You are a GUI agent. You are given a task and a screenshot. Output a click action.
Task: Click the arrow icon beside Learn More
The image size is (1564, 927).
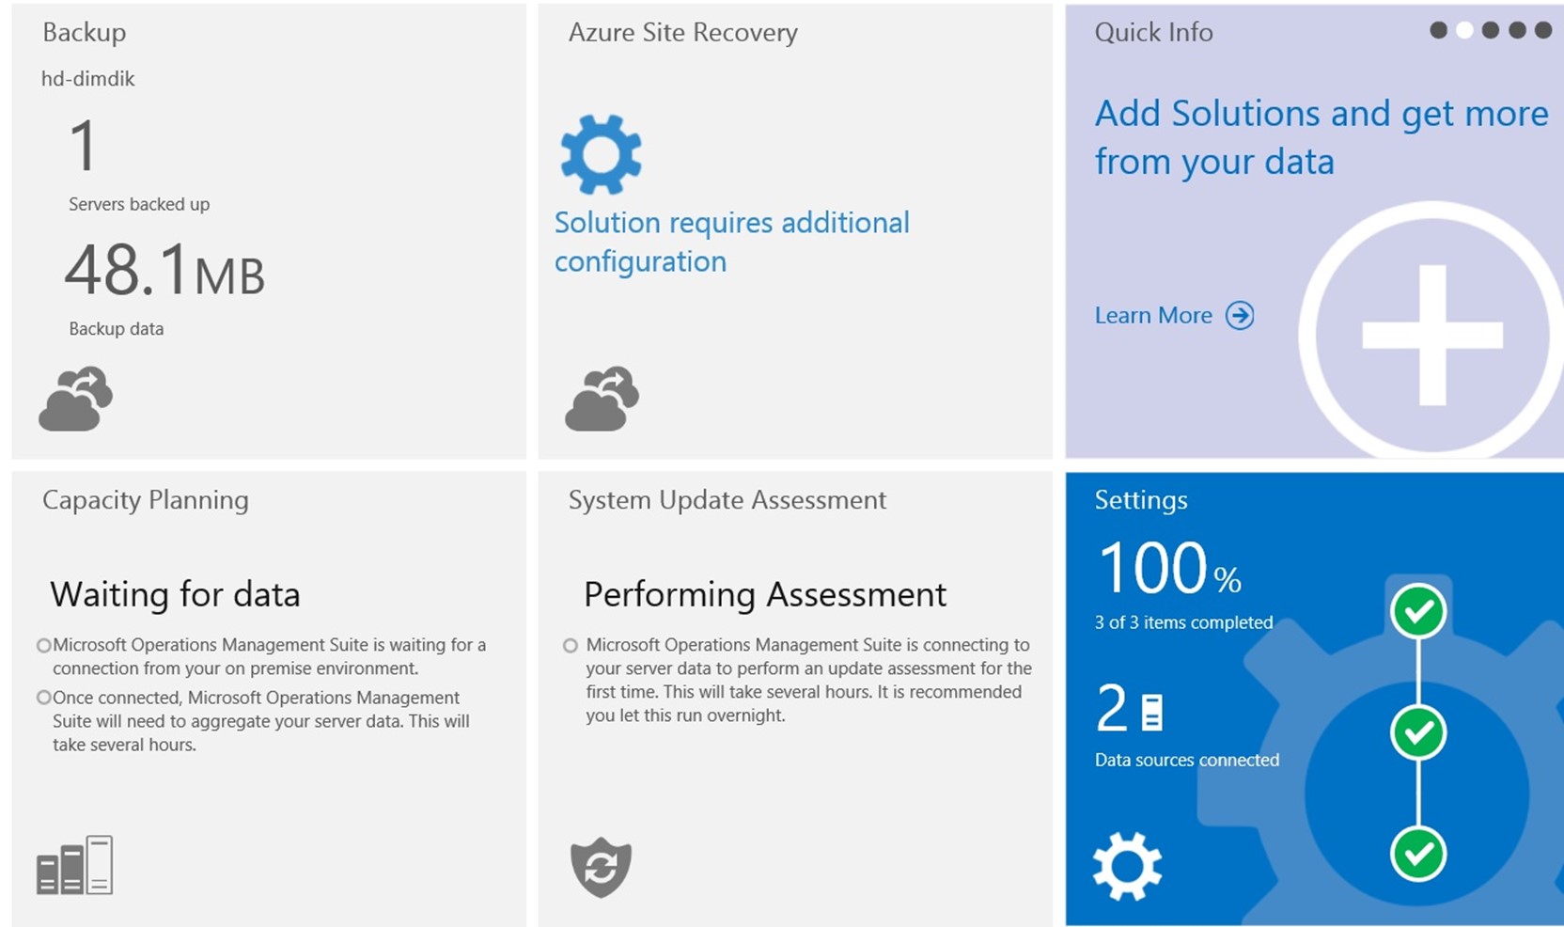click(1240, 315)
